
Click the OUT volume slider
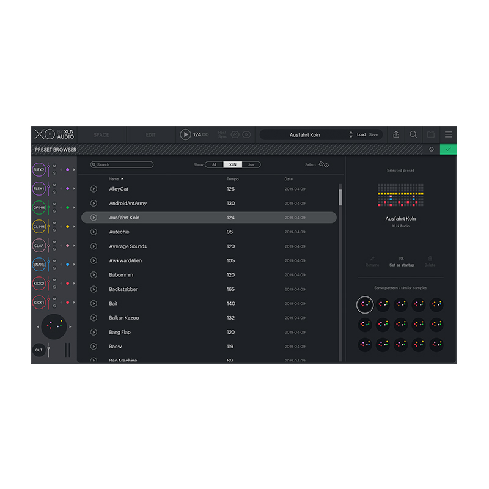49,350
